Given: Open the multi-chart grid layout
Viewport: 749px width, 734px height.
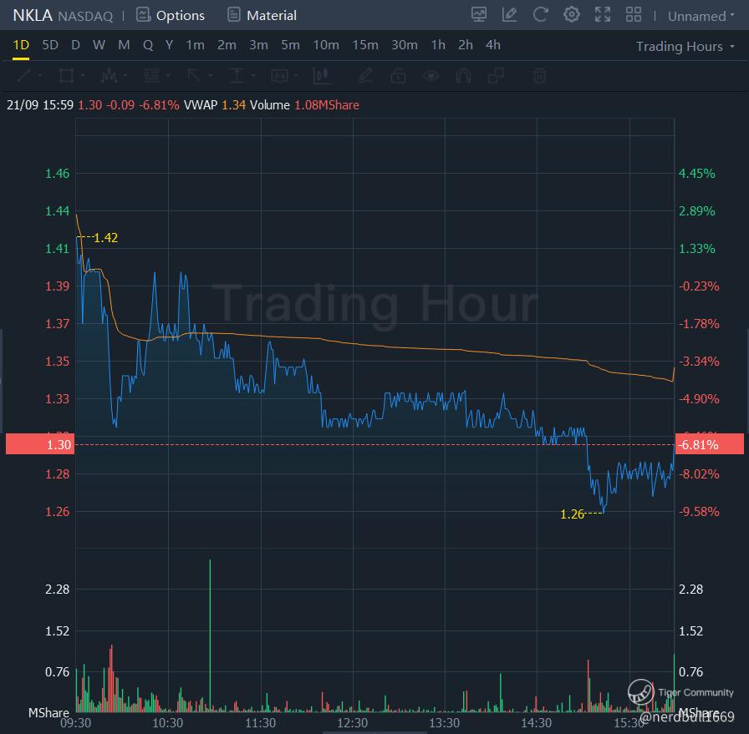Looking at the screenshot, I should pos(634,15).
